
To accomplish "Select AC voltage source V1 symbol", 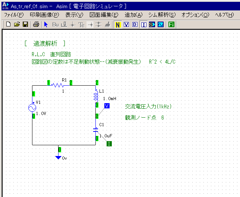I will pos(32,108).
